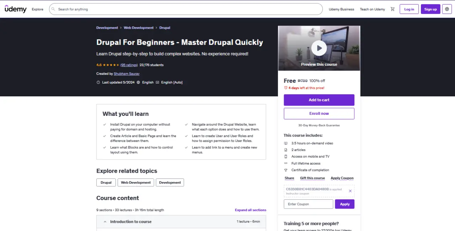The height and width of the screenshot is (231, 455).
Task: Expand all sections of course content
Action: point(251,210)
